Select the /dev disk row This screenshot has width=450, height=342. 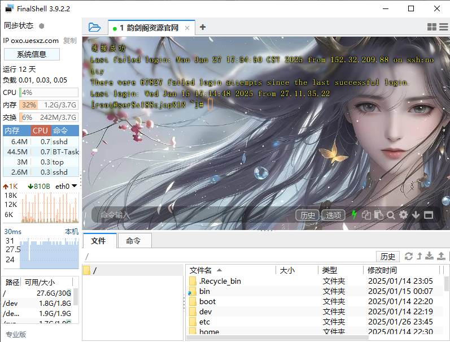(x=37, y=304)
